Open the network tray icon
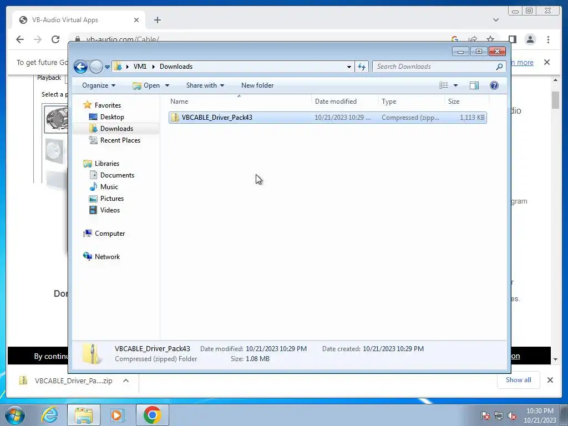The width and height of the screenshot is (568, 426). (x=499, y=415)
